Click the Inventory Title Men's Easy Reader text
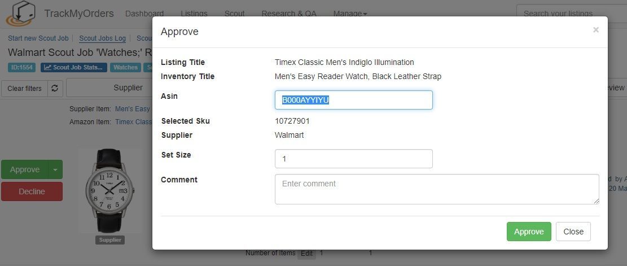Screen dimensions: 627x266 [x=358, y=76]
